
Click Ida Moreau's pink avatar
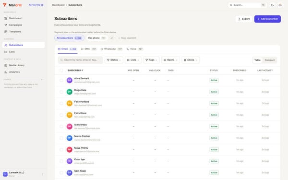click(70, 127)
